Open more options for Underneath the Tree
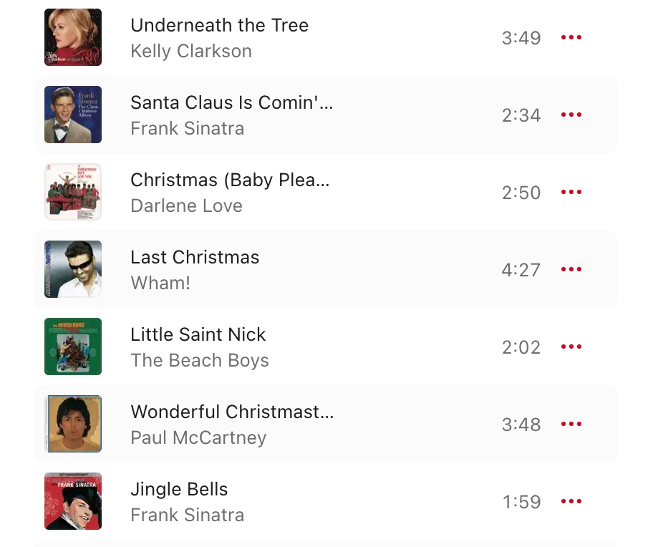The image size is (653, 547). click(x=571, y=37)
